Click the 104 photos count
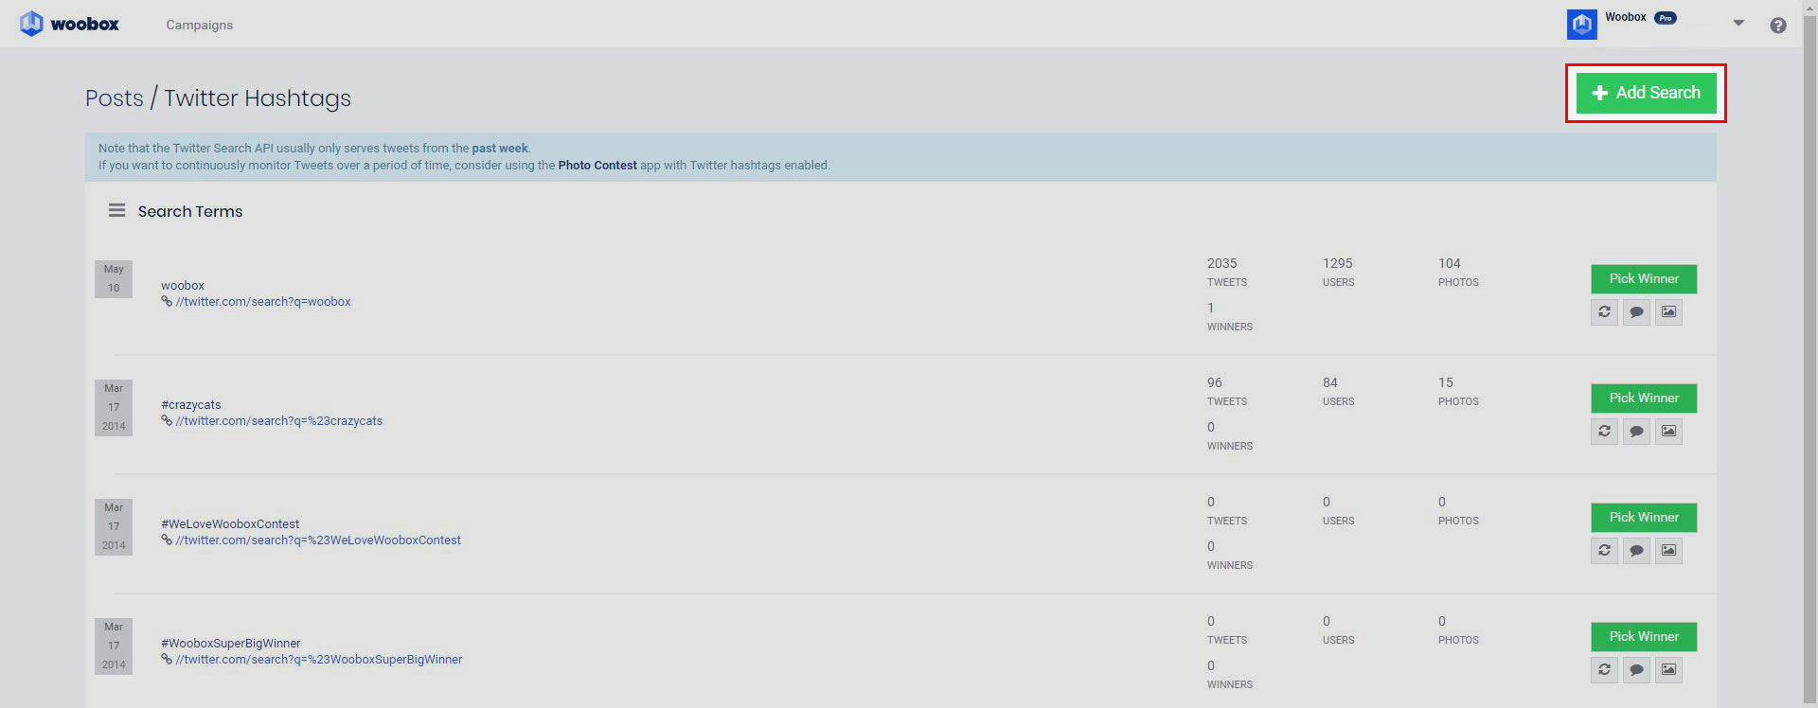 [x=1450, y=263]
